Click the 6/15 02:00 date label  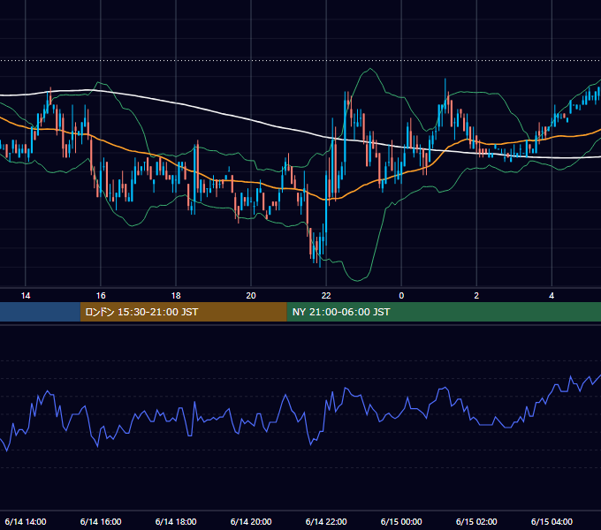[x=476, y=522]
